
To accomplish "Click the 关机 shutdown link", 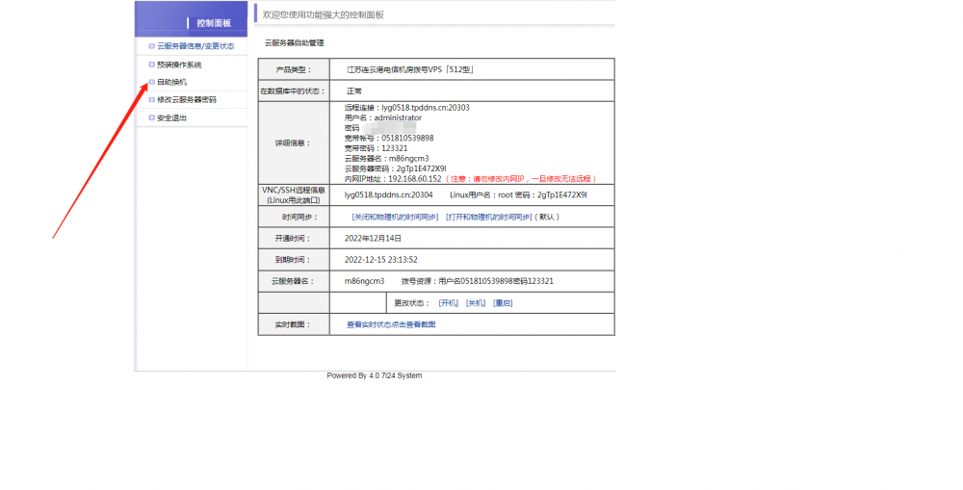I will pos(476,302).
